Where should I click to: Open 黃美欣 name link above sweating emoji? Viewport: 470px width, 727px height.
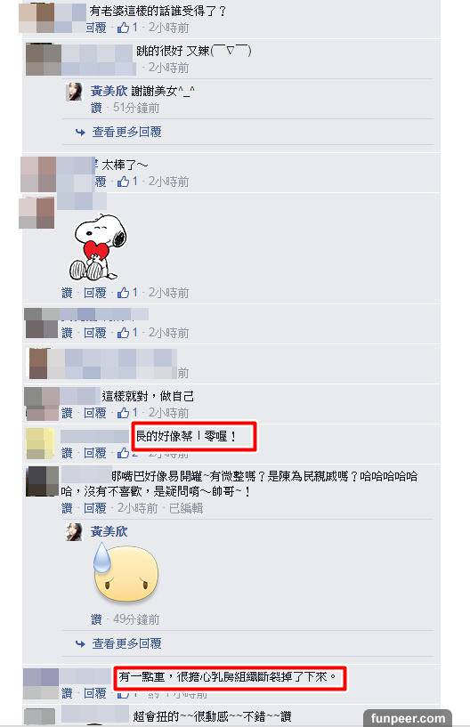109,531
